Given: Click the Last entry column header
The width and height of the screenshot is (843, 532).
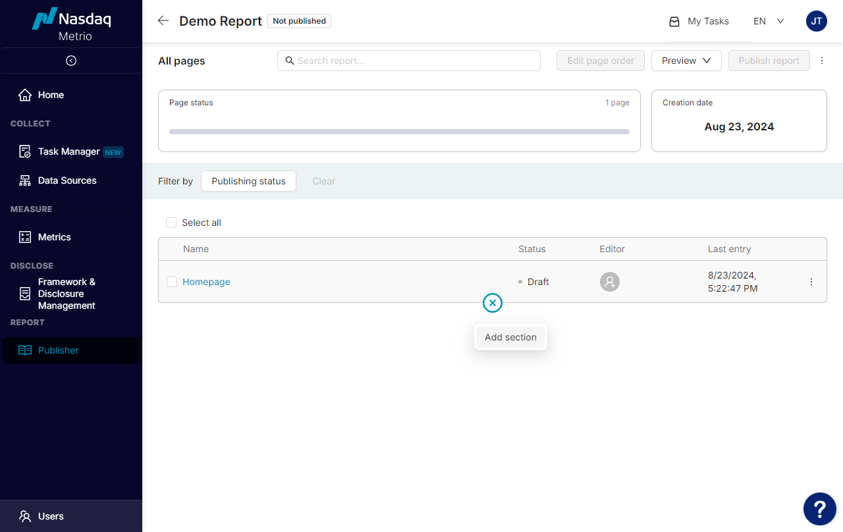Looking at the screenshot, I should [729, 249].
